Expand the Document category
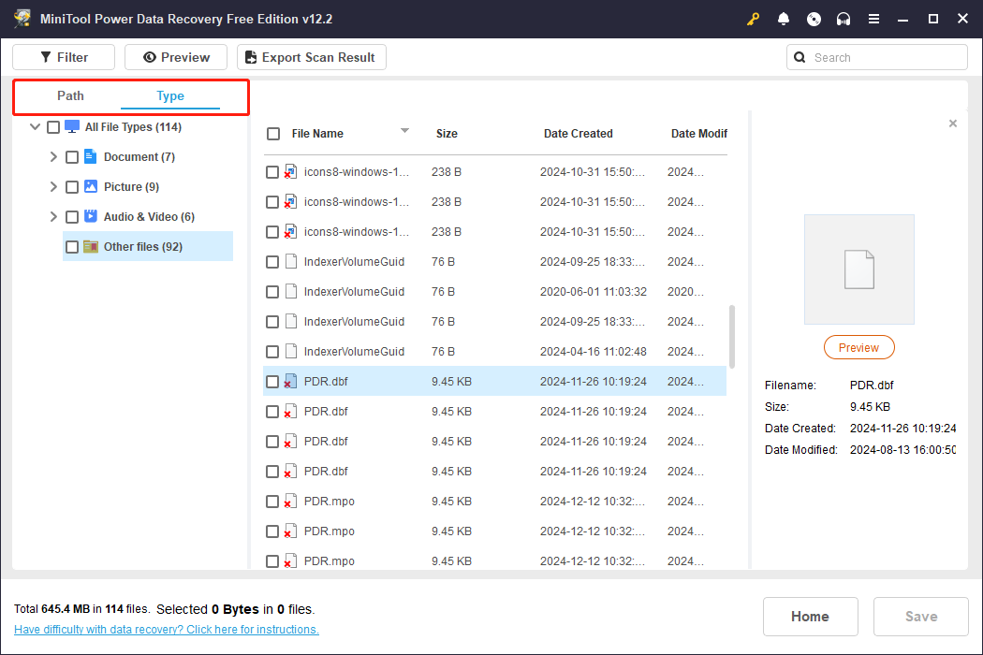Image resolution: width=983 pixels, height=655 pixels. (x=53, y=156)
